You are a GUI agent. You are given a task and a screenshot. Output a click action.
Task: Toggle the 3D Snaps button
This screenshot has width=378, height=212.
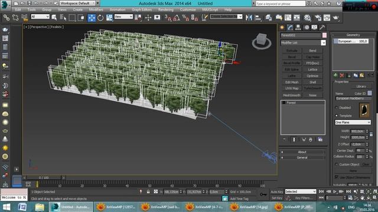[x=168, y=18]
